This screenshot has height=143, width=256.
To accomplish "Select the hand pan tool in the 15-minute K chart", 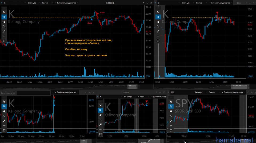I will 100,115.
